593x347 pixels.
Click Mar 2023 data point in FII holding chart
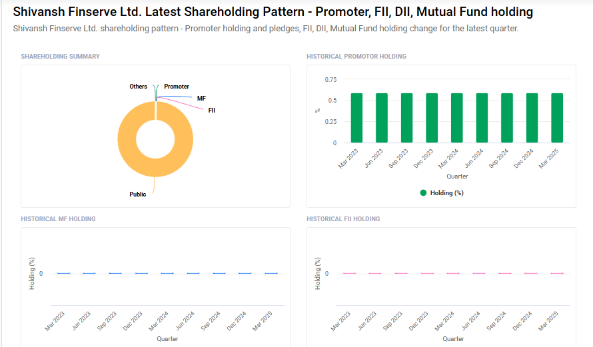pos(349,273)
